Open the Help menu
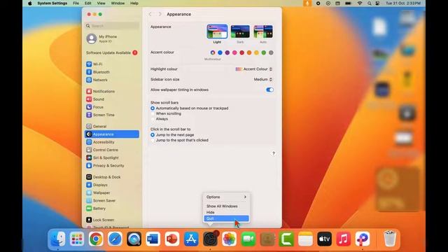448x252 pixels. (134, 3)
